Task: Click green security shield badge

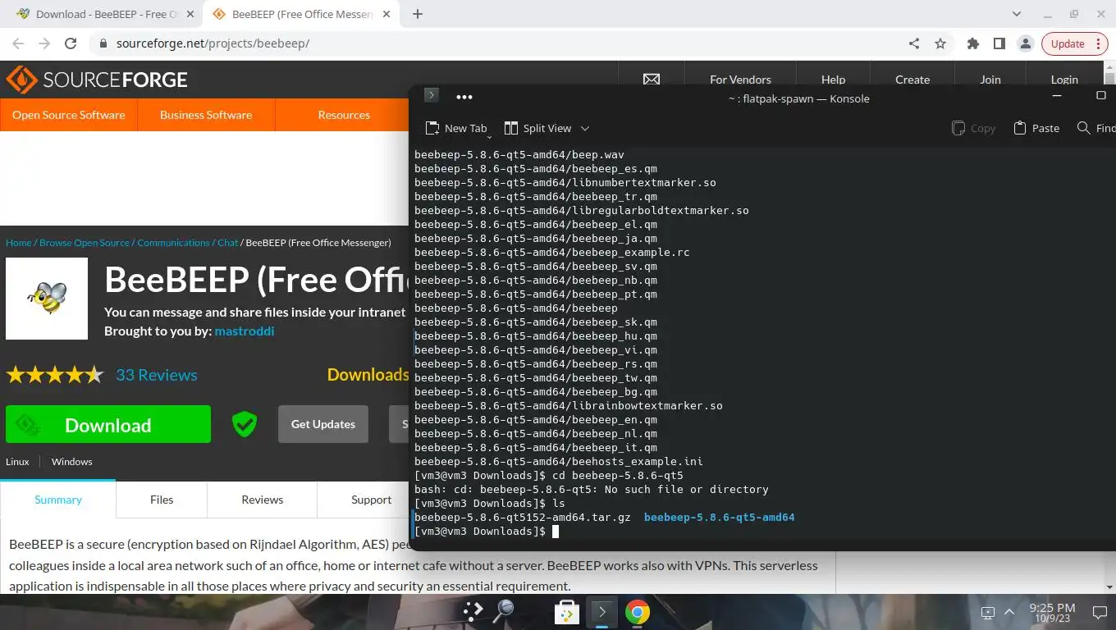Action: (x=245, y=424)
